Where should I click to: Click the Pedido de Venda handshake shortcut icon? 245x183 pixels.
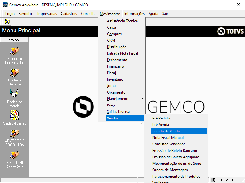pos(15,93)
